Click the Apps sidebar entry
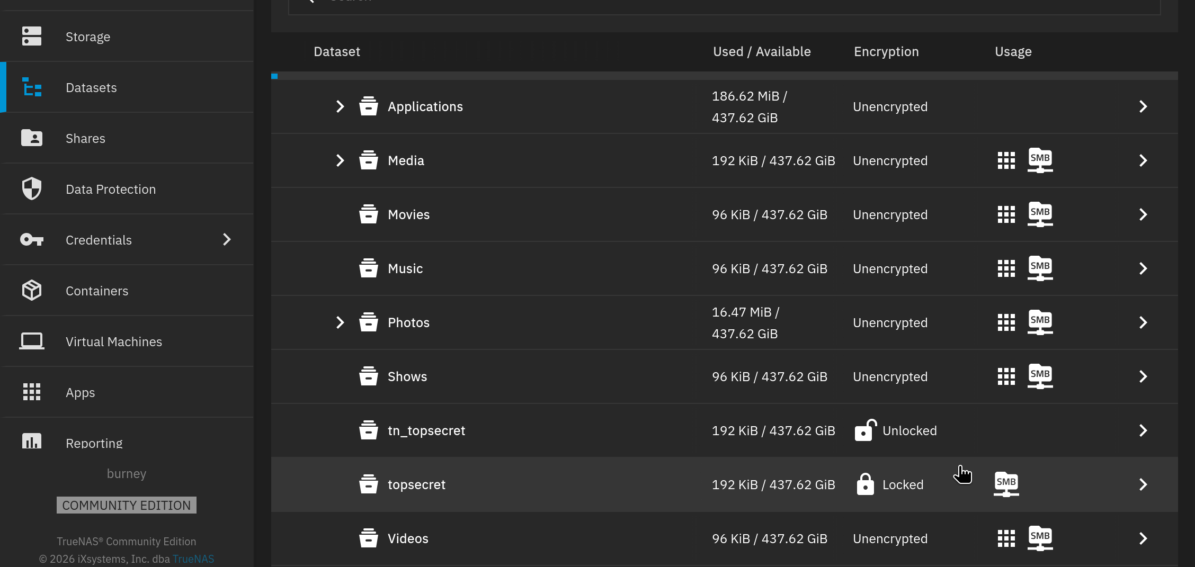The height and width of the screenshot is (567, 1195). pyautogui.click(x=127, y=392)
